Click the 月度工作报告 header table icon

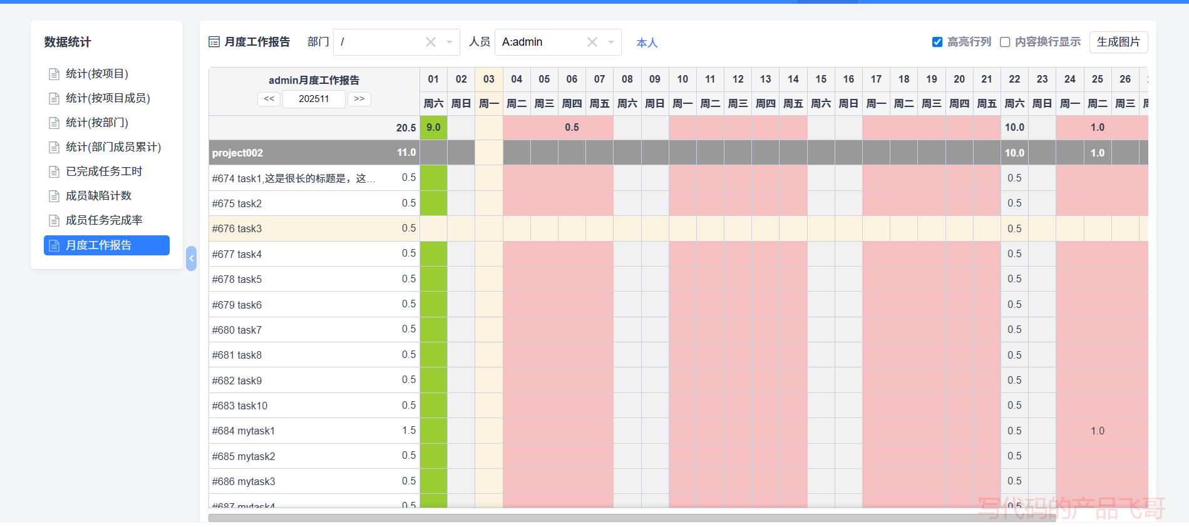[214, 42]
